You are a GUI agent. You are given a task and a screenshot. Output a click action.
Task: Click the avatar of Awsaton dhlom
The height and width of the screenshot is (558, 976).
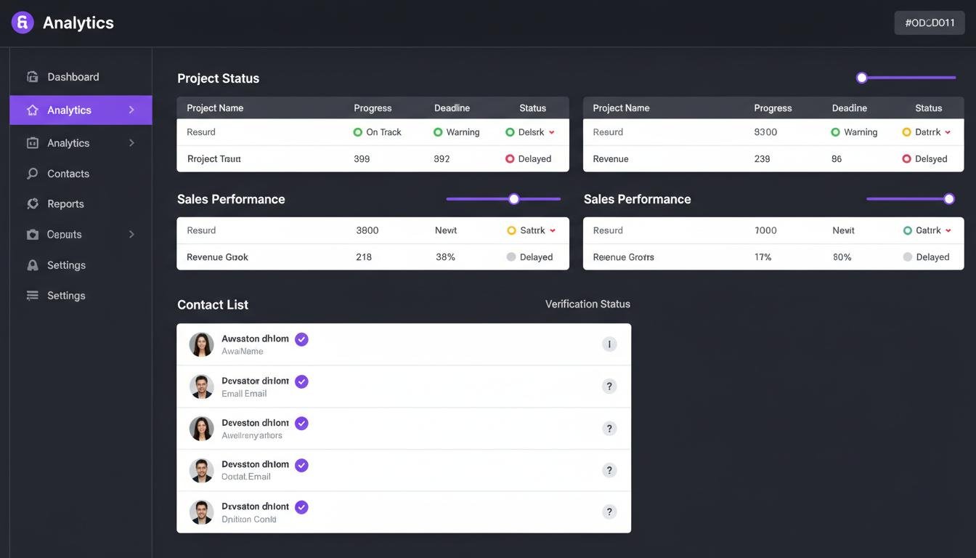click(x=201, y=344)
